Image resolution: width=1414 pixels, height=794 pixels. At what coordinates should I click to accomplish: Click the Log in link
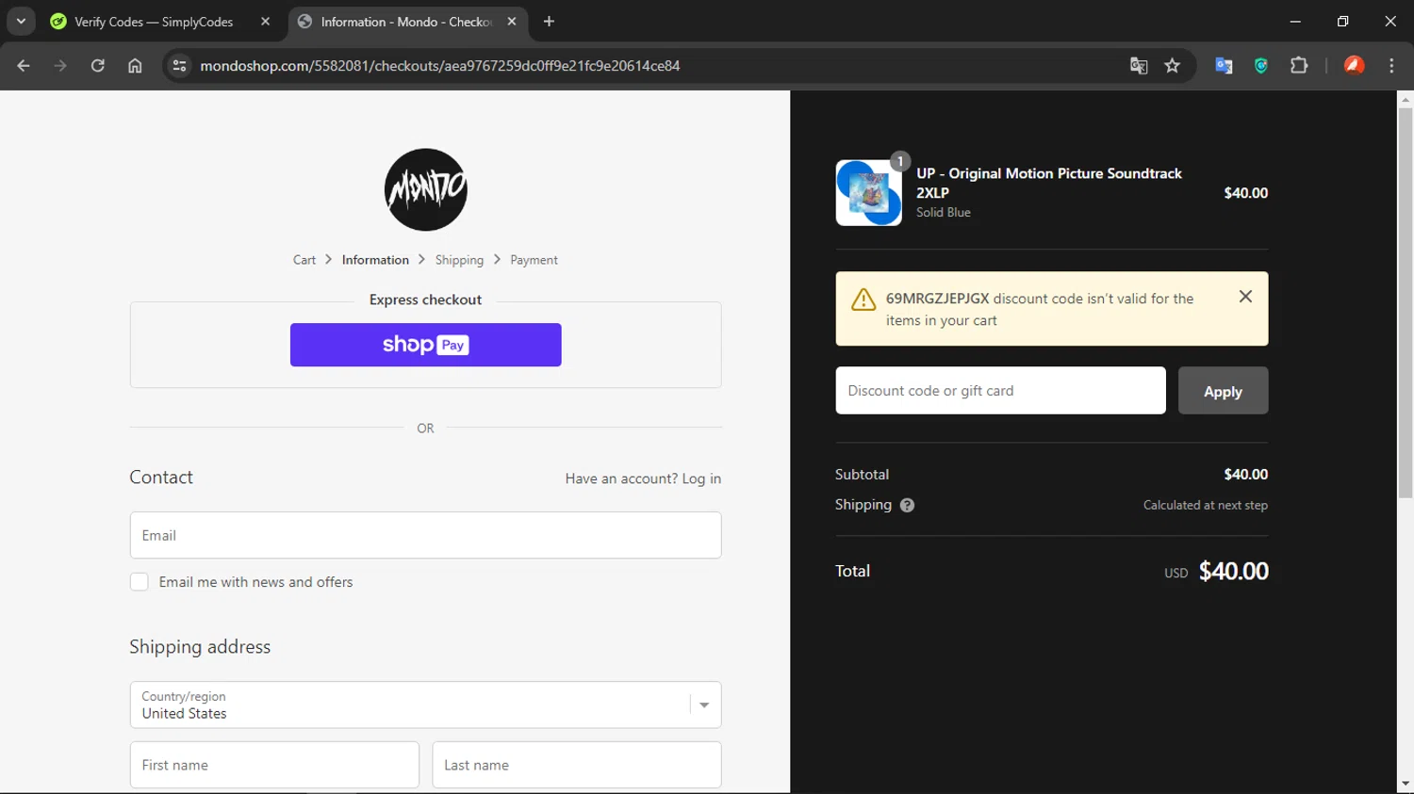pos(701,478)
